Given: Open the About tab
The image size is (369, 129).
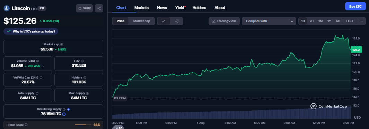Looking at the screenshot, I should [x=220, y=8].
